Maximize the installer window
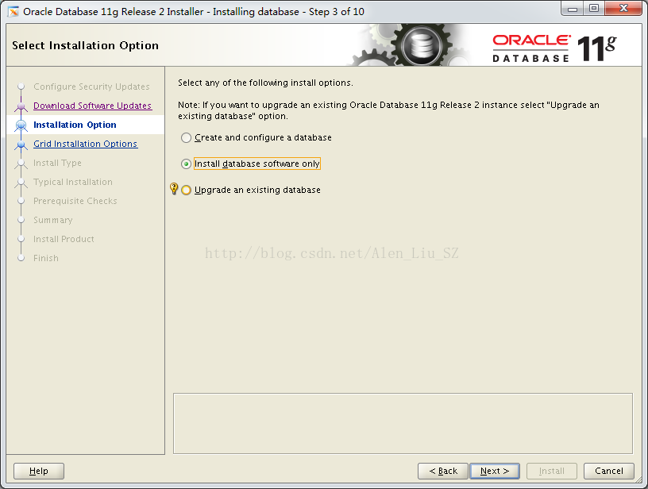Viewport: 648px width, 489px height. point(594,8)
